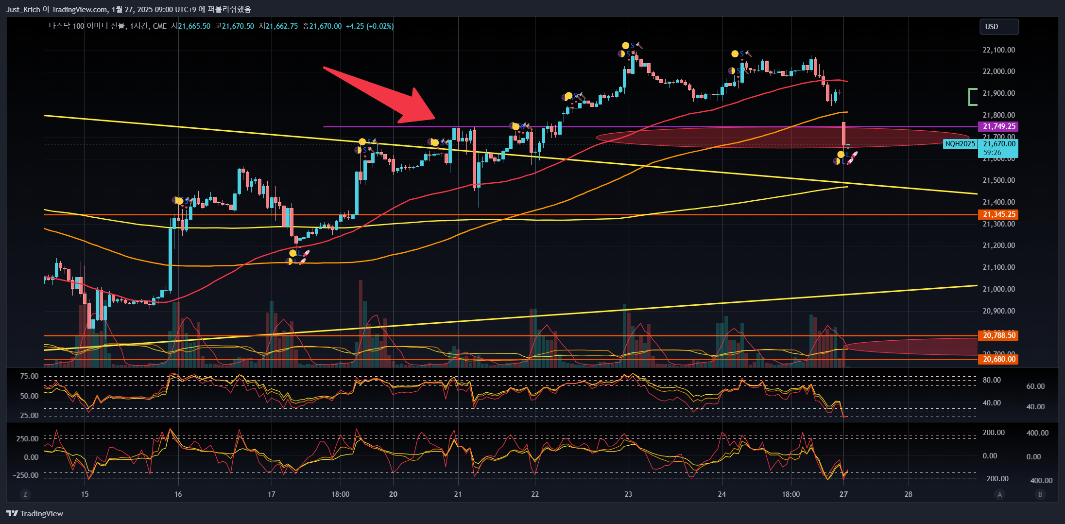Click the 60.00 level on oscillator scale
This screenshot has width=1065, height=524.
coord(1035,386)
